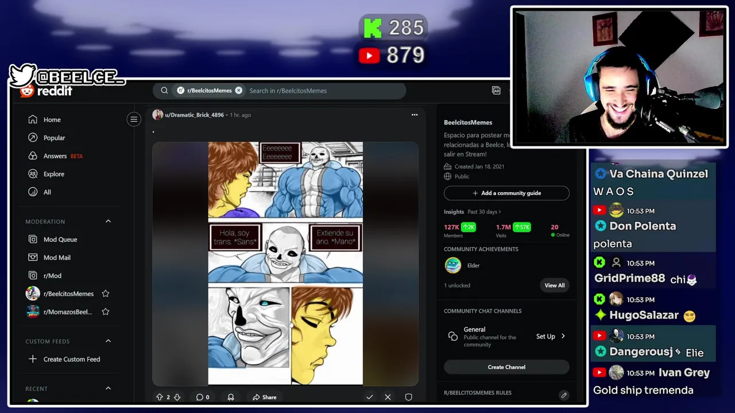
Task: Upvote the post
Action: point(160,397)
